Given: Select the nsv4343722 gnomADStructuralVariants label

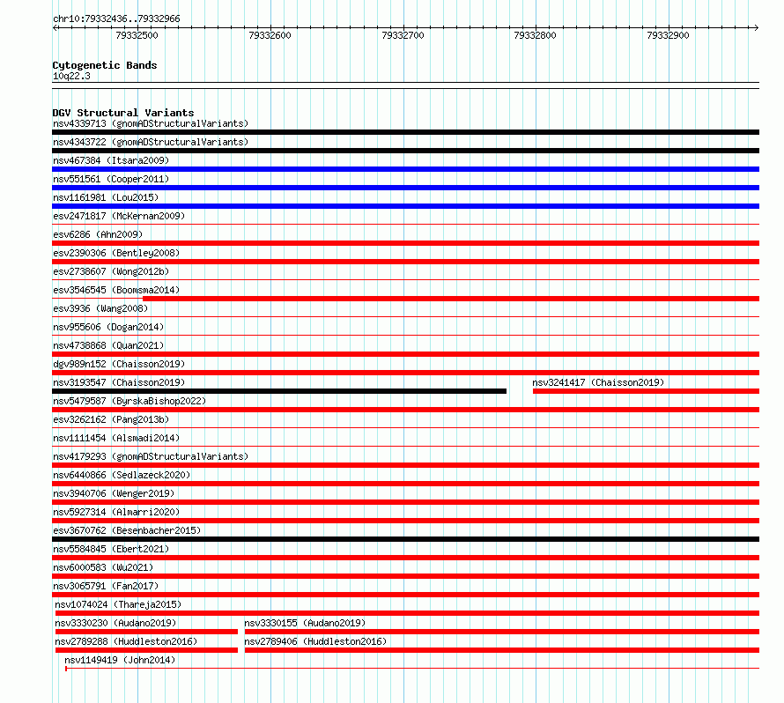Looking at the screenshot, I should click(x=151, y=142).
